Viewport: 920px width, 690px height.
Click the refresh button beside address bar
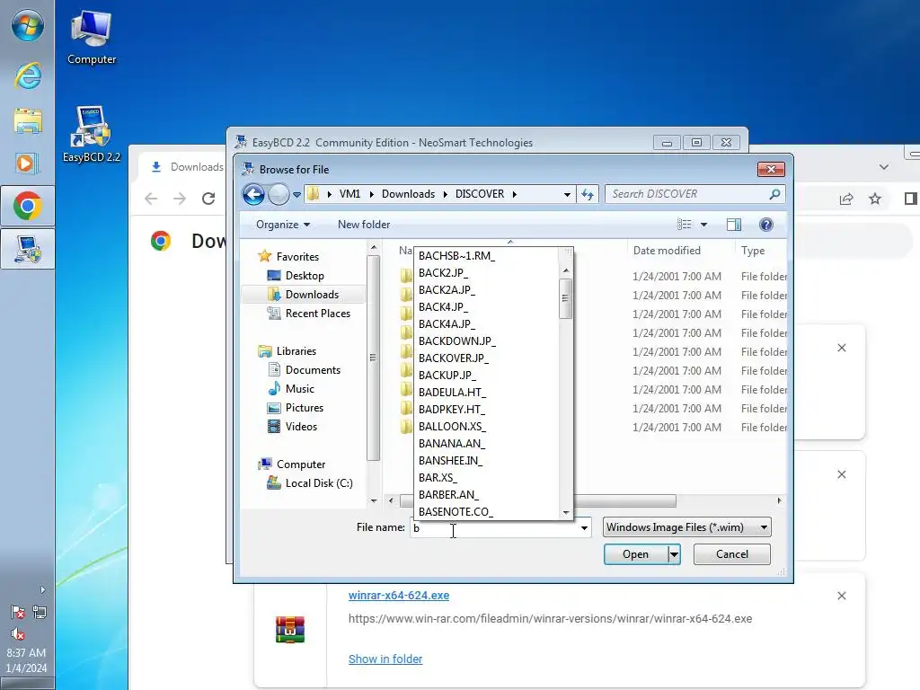point(588,194)
